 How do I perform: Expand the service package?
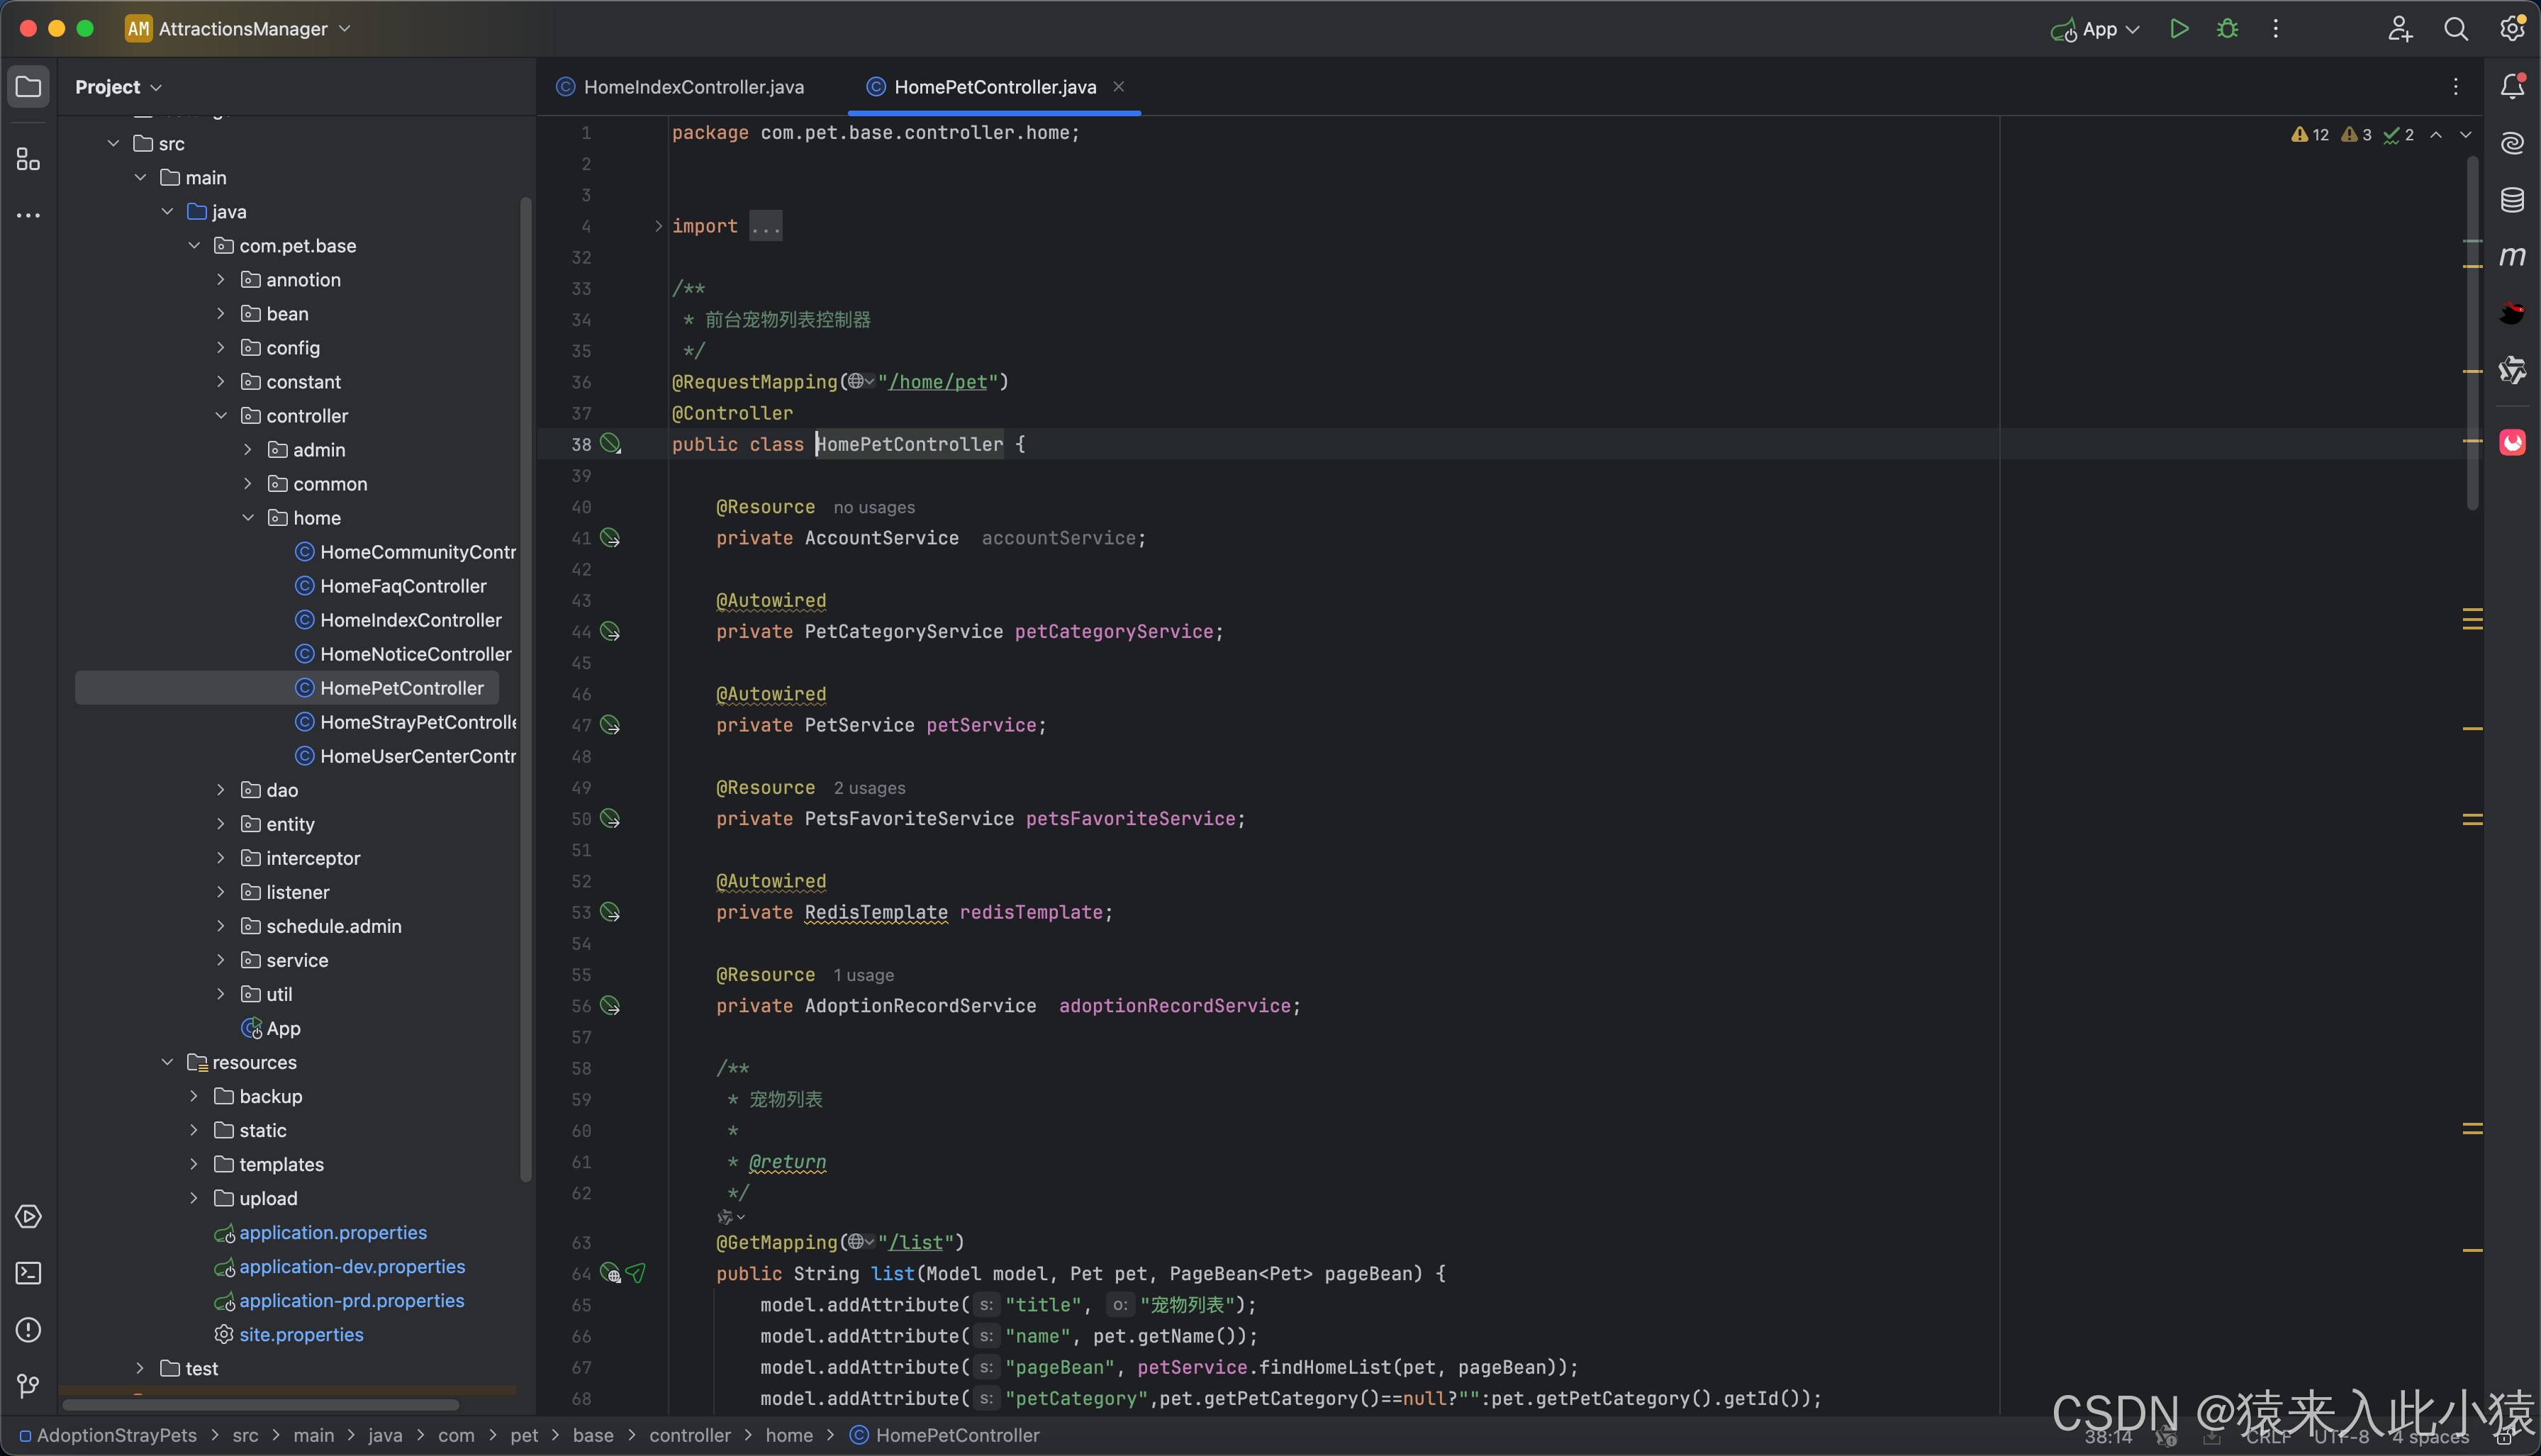[221, 959]
